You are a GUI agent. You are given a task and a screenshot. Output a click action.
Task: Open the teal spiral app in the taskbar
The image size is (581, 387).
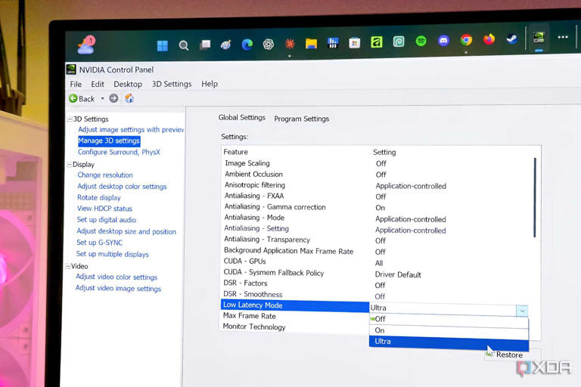[x=399, y=42]
